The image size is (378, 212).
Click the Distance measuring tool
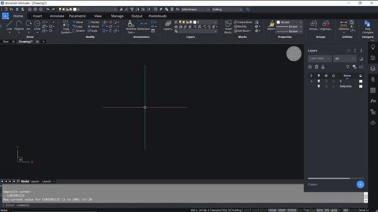coord(344,25)
